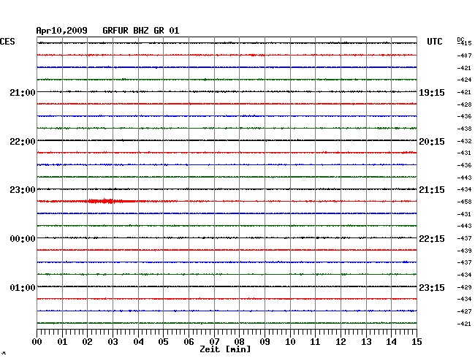This screenshot has width=475, height=361.
Task: Select the station code GRFUR
Action: click(x=115, y=31)
